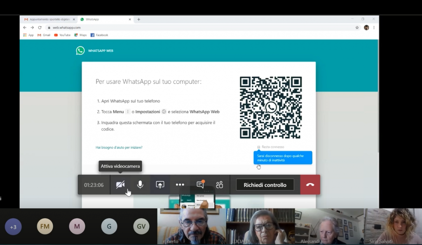Open the YouTube bookmark

click(x=62, y=35)
